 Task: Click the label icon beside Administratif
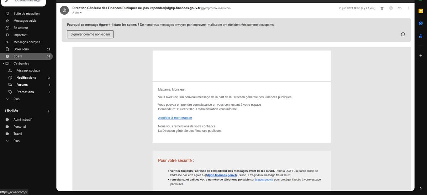coord(7,120)
